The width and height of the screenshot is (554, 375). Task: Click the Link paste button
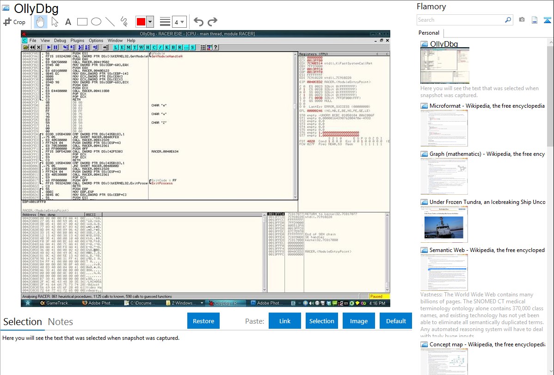tap(285, 321)
